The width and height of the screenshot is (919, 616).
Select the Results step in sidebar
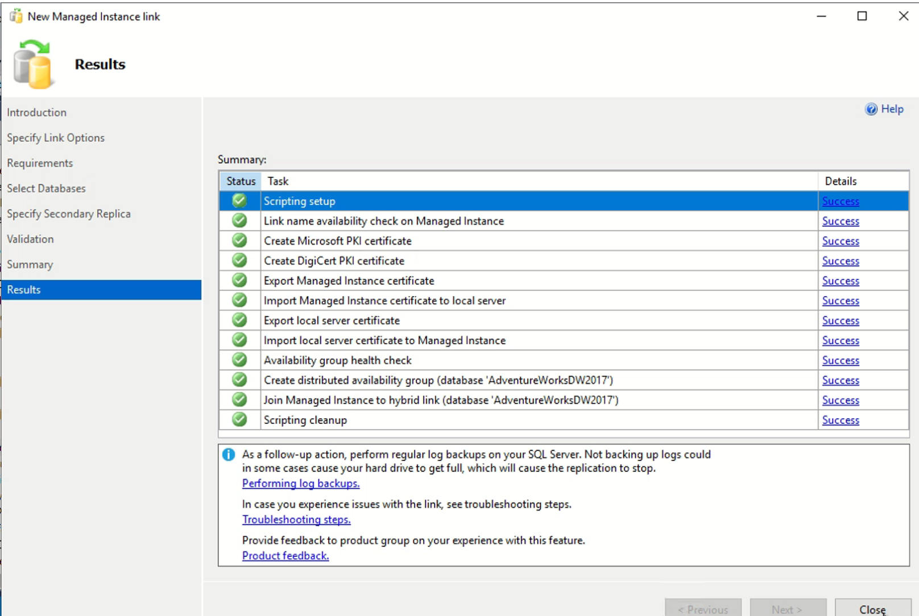[x=101, y=290]
